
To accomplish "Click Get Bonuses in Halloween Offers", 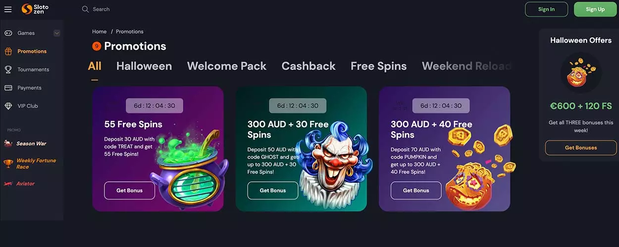I will point(581,148).
